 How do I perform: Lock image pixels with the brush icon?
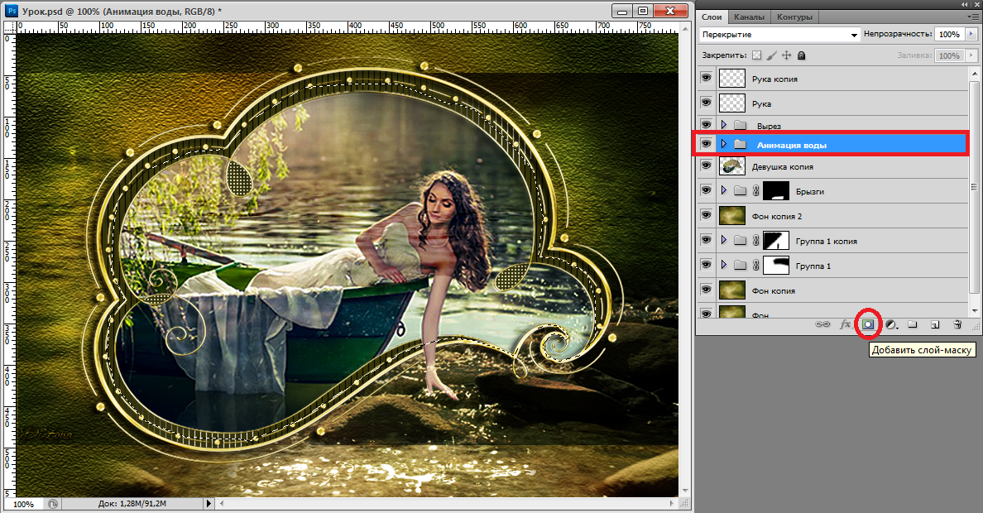click(x=771, y=55)
